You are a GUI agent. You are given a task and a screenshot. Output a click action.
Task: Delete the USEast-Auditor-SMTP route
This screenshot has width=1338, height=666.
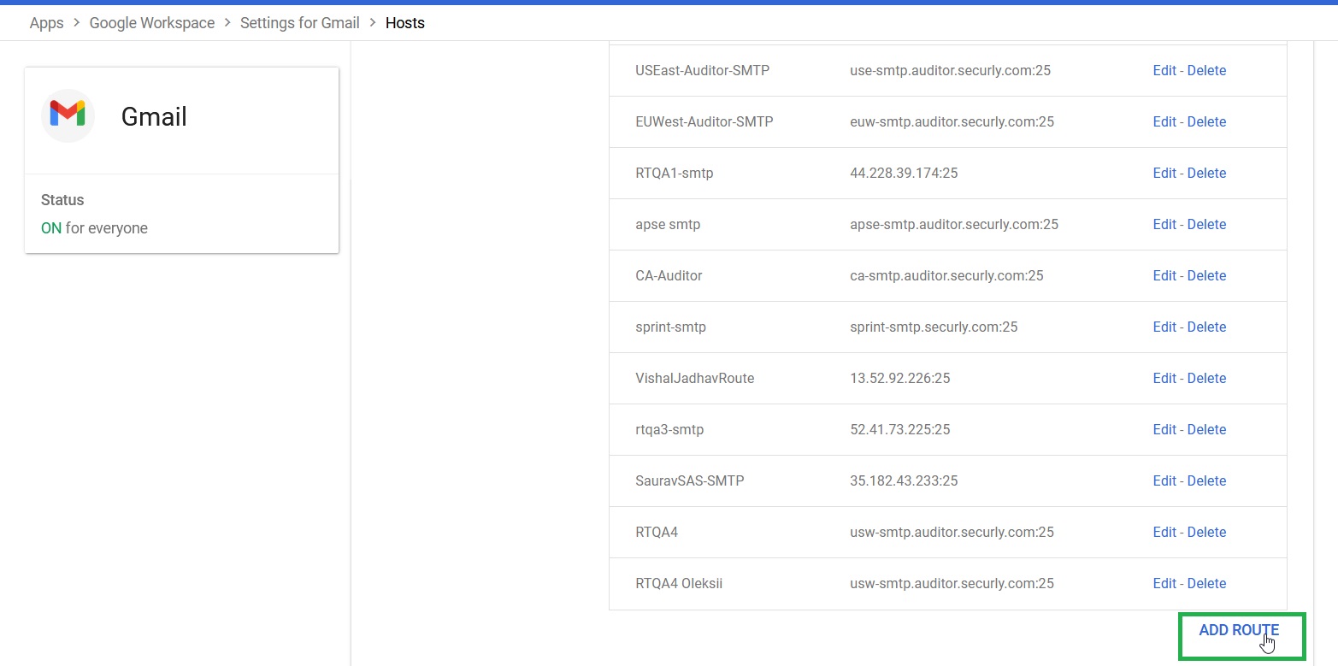tap(1206, 71)
